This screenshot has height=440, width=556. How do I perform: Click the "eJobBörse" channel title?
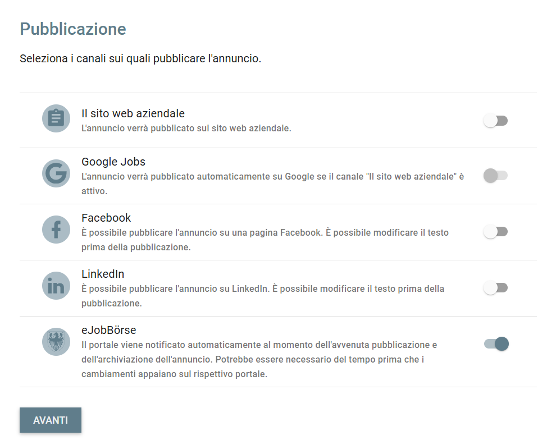(x=109, y=330)
